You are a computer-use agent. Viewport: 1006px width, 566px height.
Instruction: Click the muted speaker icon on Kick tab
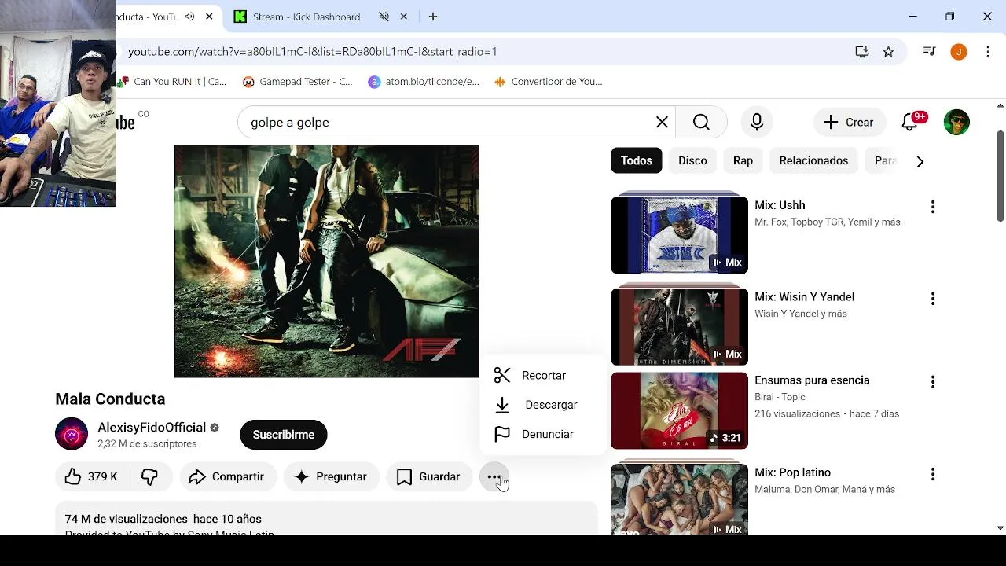pos(384,17)
